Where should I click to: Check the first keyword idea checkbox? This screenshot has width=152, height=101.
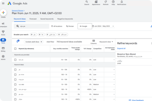[15, 70]
